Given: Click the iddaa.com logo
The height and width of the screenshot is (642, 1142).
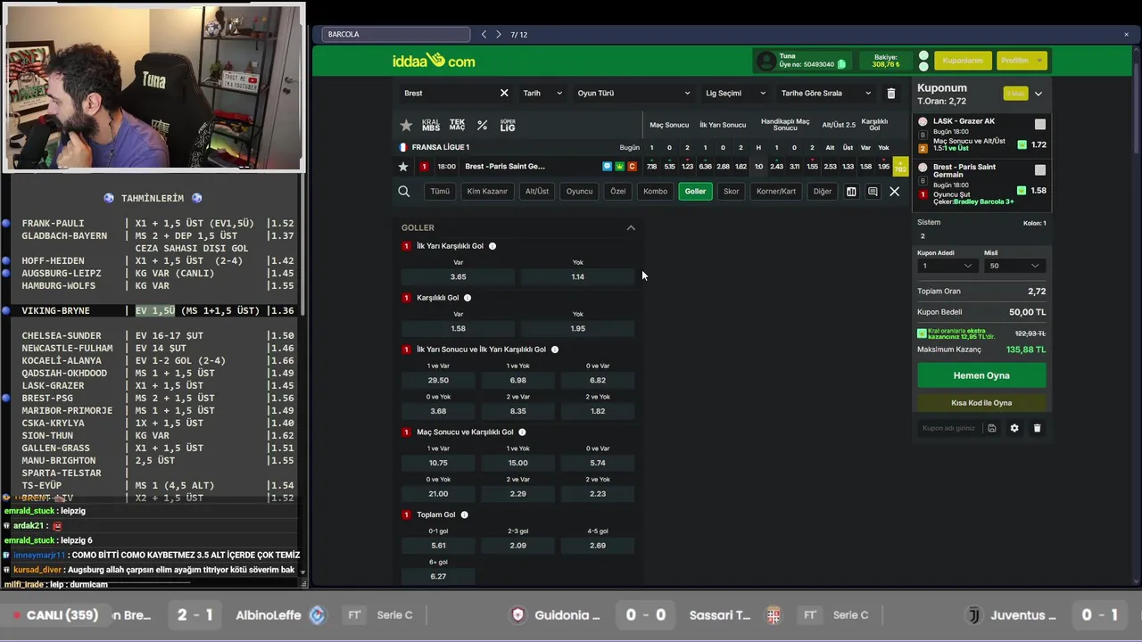Looking at the screenshot, I should click(x=434, y=61).
